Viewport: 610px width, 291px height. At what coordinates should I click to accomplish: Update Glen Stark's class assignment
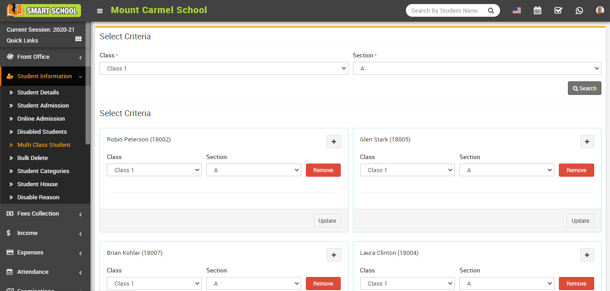580,221
